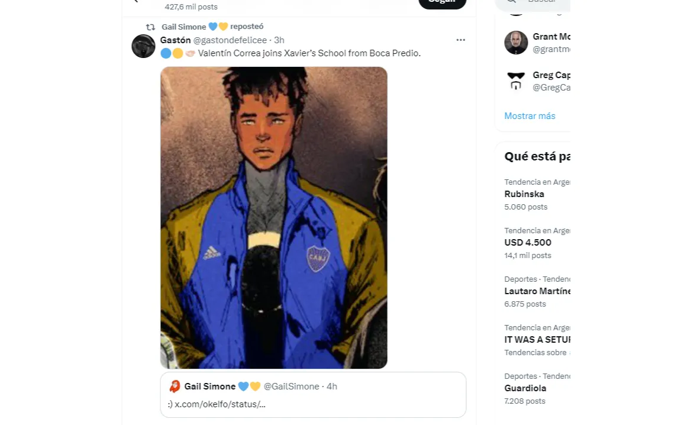Open the x.com/okelfo/status link
This screenshot has height=425, width=681.
[219, 404]
